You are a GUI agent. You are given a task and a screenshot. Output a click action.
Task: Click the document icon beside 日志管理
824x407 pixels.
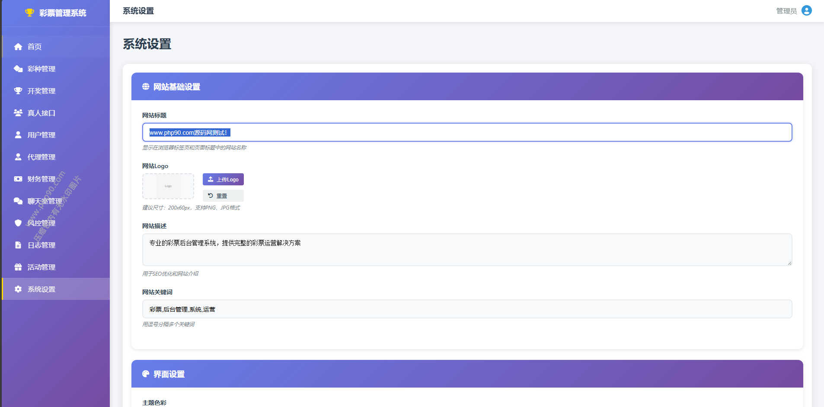(x=18, y=245)
